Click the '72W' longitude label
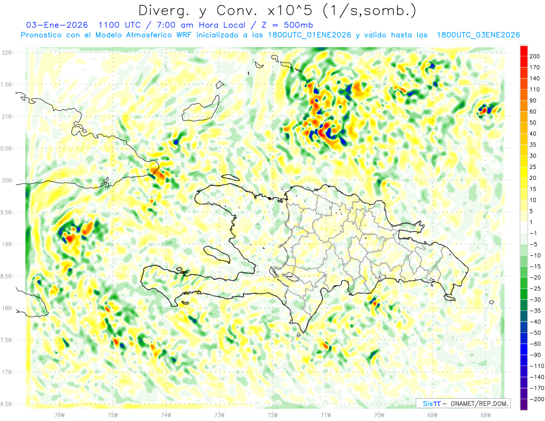This screenshot has height=421, width=545. tap(272, 415)
